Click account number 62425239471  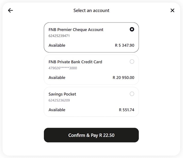click(59, 36)
